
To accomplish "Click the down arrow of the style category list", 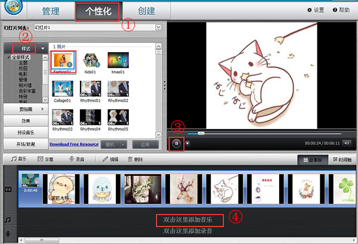I will click(45, 100).
